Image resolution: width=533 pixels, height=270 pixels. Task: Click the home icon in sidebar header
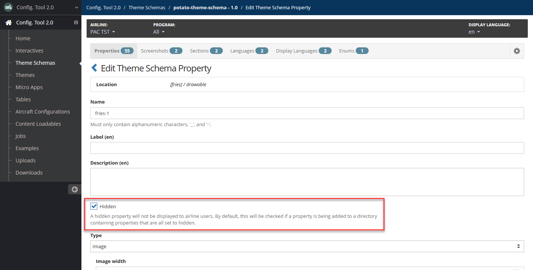point(9,23)
